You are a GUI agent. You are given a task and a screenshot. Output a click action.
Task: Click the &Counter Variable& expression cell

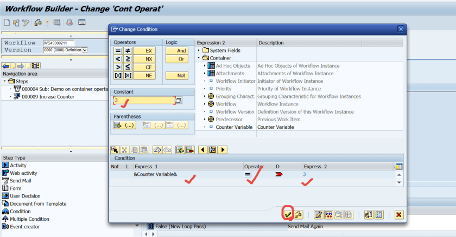pos(188,174)
